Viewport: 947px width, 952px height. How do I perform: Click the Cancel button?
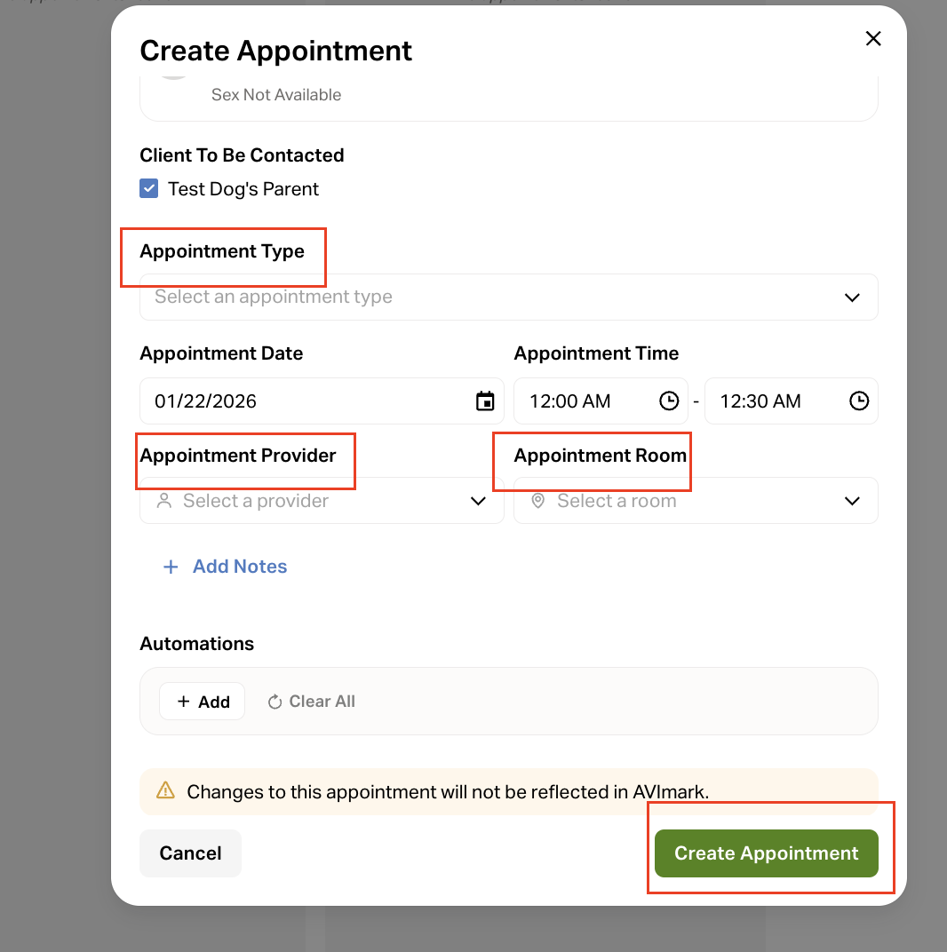click(190, 853)
